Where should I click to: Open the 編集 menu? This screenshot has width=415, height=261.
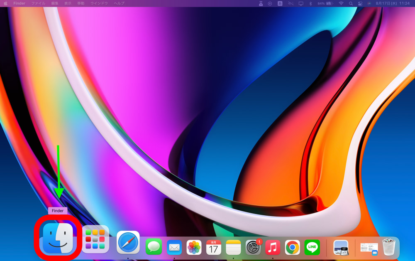pyautogui.click(x=55, y=3)
